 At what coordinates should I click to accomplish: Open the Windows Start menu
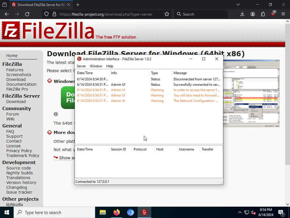click(7, 212)
